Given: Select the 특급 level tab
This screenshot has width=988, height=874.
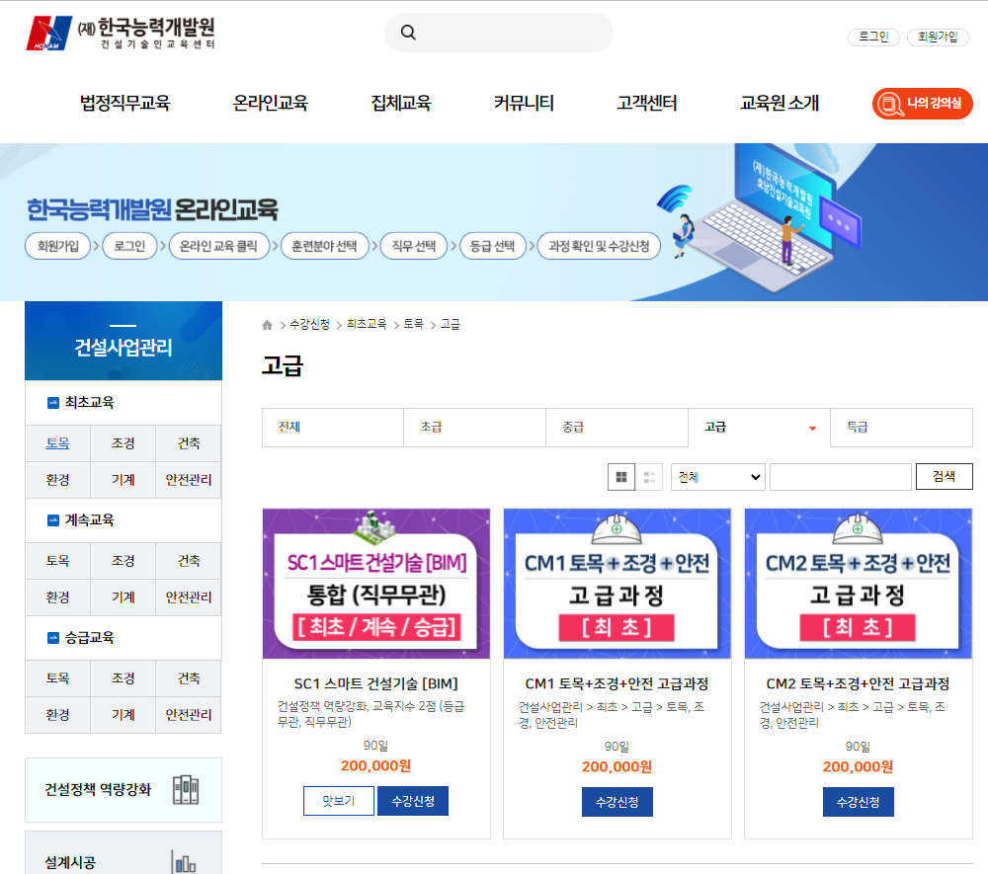Looking at the screenshot, I should (900, 428).
